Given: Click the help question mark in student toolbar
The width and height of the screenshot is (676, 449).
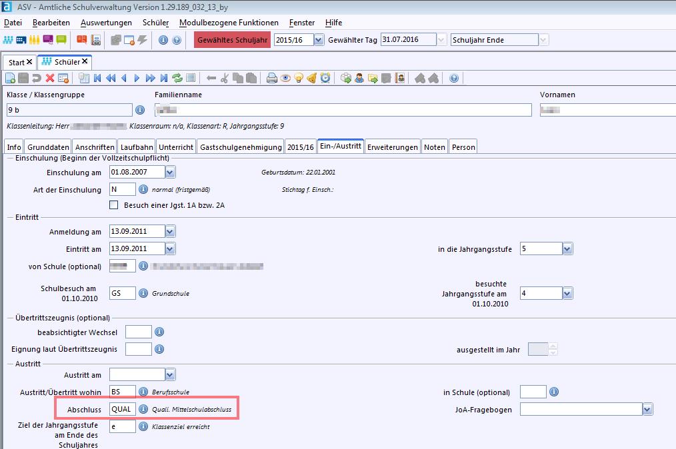Looking at the screenshot, I should tap(453, 78).
